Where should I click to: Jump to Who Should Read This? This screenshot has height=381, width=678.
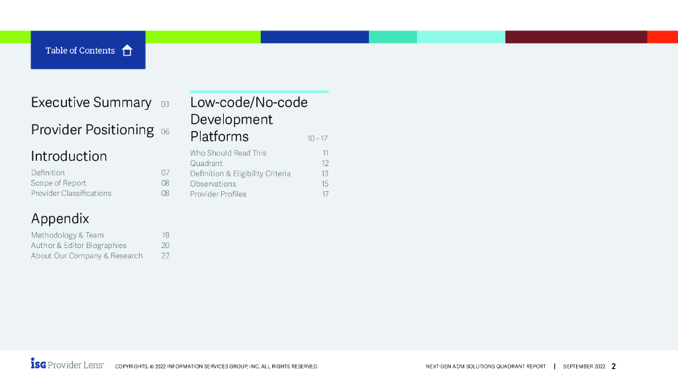pyautogui.click(x=228, y=153)
